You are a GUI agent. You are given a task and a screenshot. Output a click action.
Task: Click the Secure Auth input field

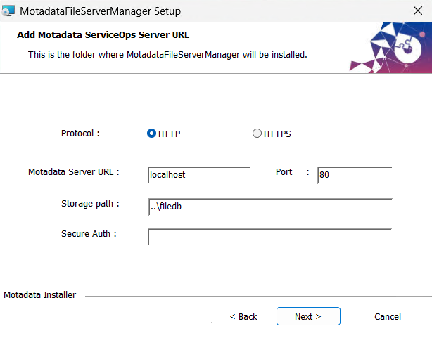coord(270,237)
